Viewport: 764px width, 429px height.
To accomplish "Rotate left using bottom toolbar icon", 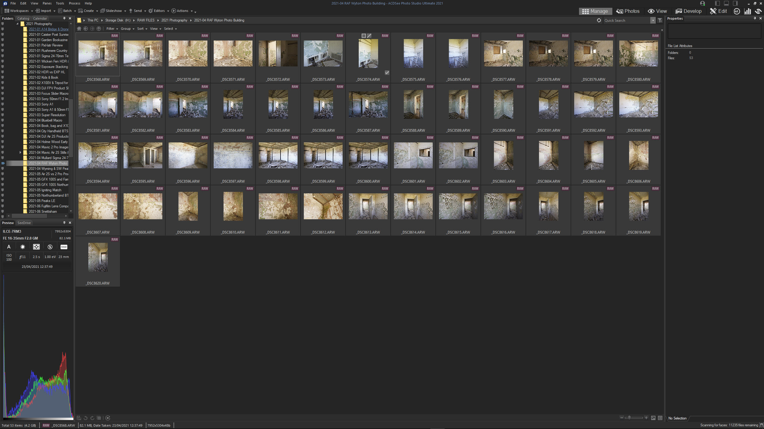I will [x=86, y=418].
